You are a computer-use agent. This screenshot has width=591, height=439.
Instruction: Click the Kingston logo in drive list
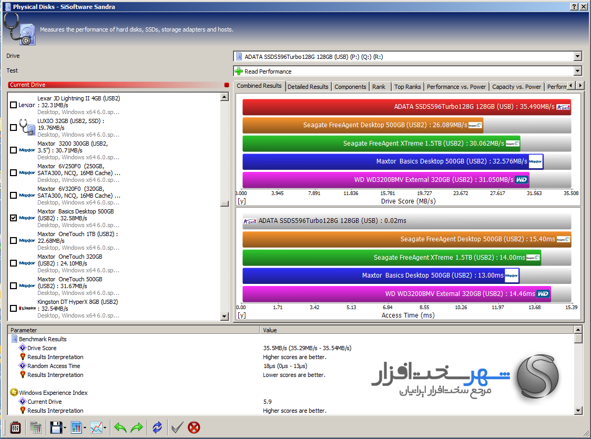pos(27,308)
